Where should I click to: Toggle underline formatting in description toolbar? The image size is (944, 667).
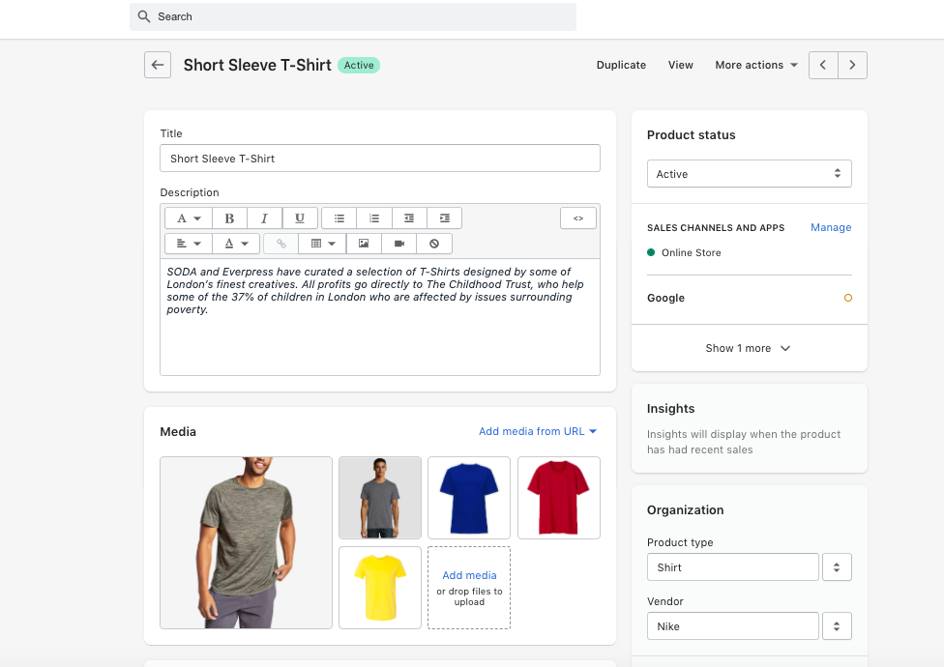[x=300, y=218]
